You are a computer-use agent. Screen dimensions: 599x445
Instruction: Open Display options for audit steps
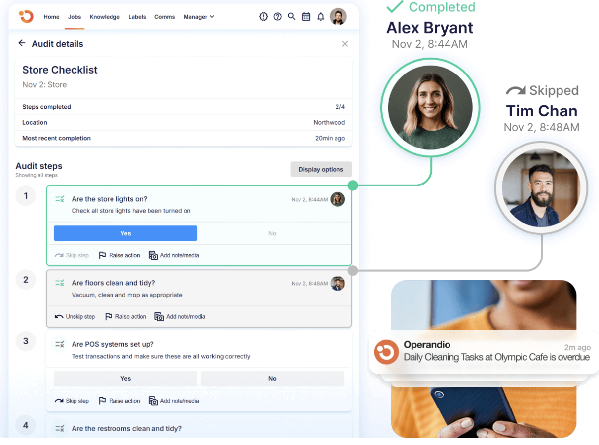click(321, 169)
